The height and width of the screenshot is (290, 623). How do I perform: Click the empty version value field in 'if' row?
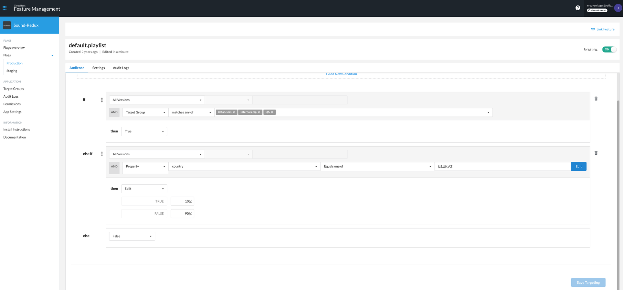pos(300,100)
